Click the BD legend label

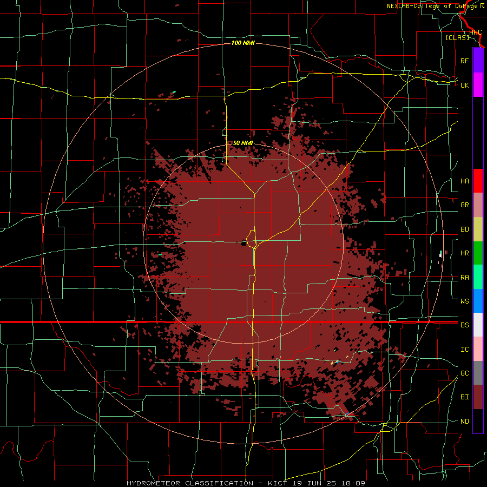(x=464, y=229)
